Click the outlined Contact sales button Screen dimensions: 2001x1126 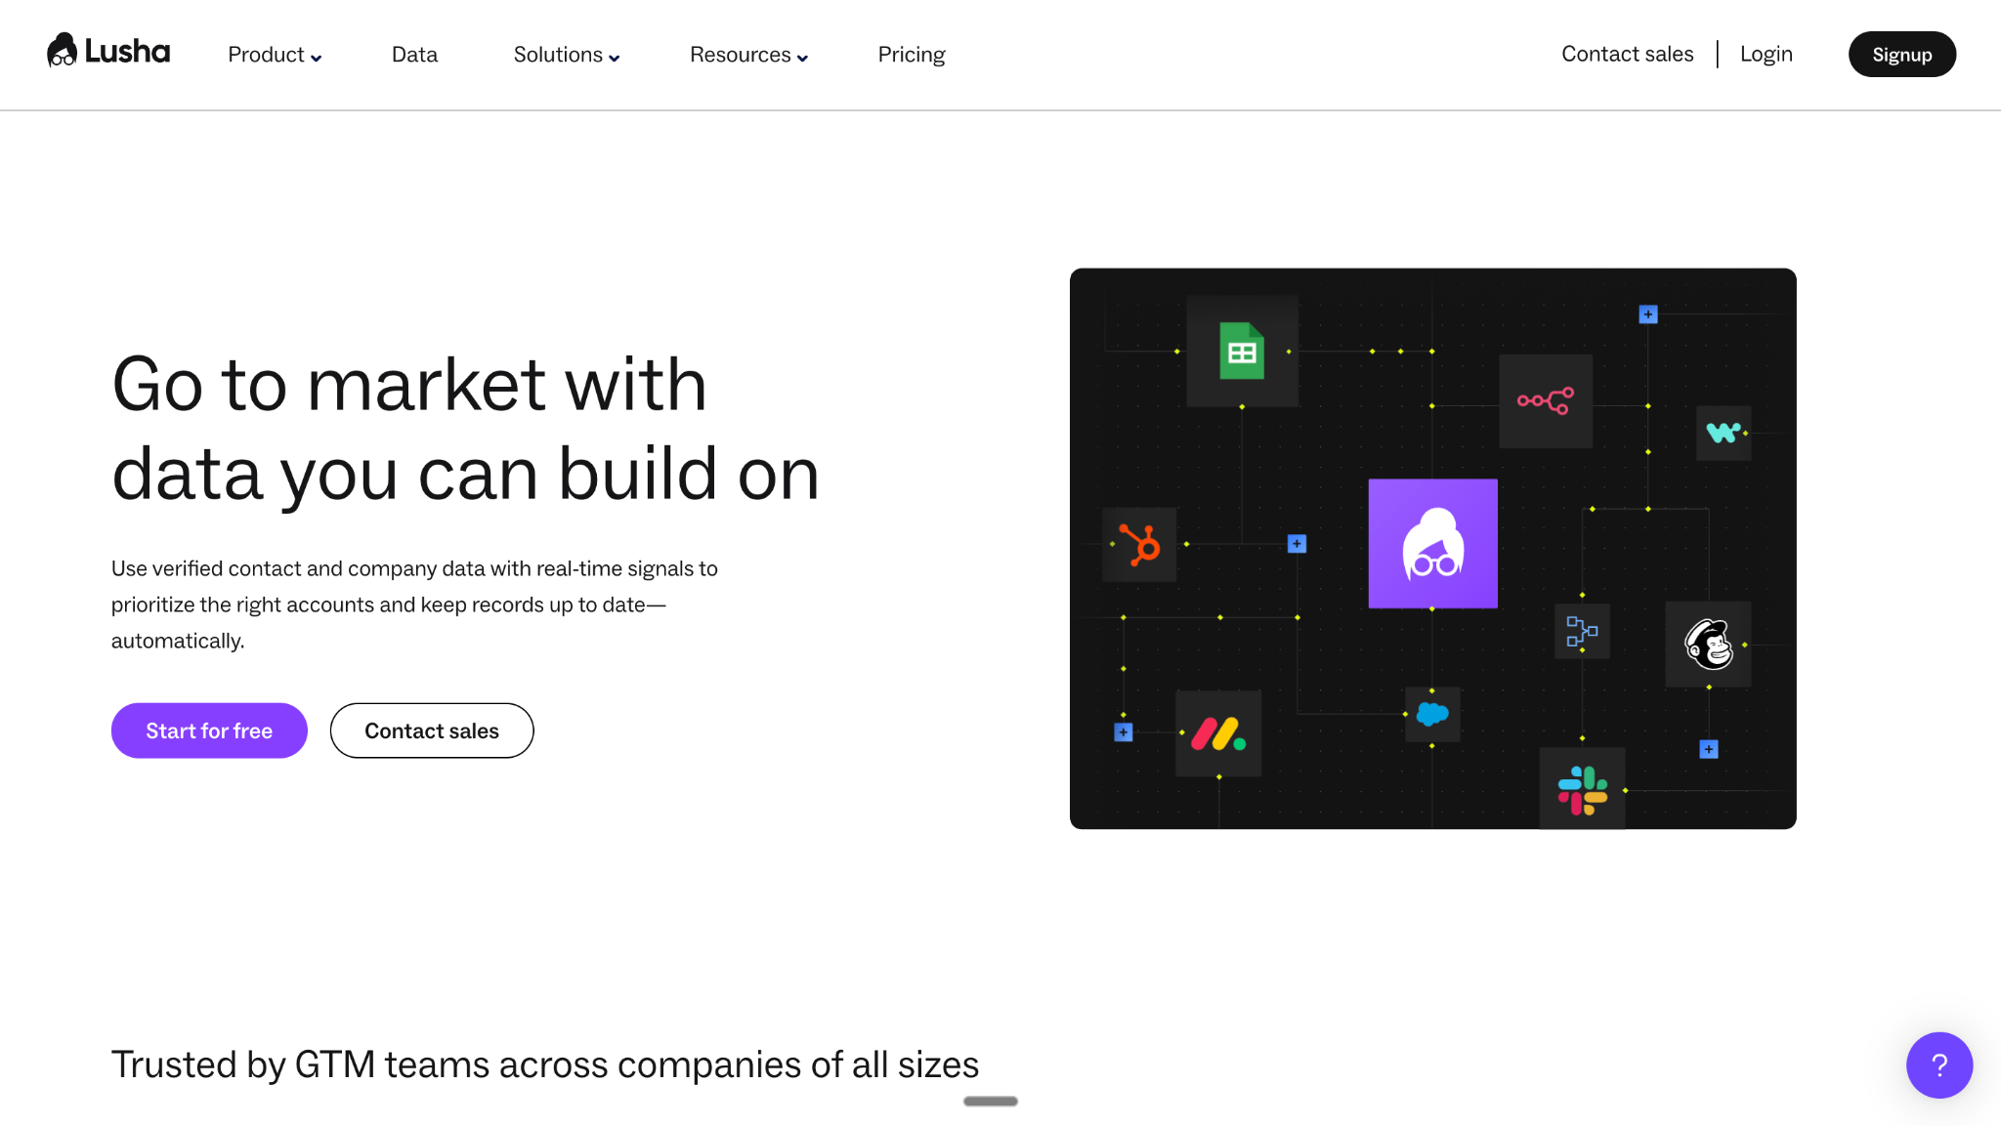click(431, 730)
